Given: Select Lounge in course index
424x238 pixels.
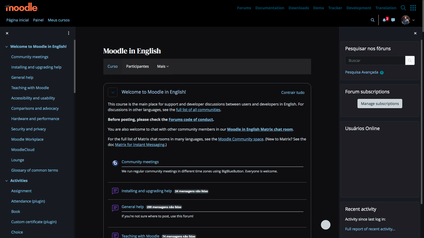Looking at the screenshot, I should (x=17, y=160).
